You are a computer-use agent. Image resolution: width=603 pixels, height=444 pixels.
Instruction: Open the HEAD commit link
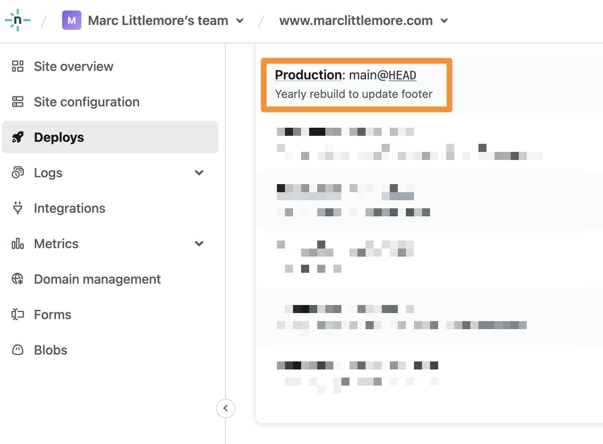click(402, 75)
